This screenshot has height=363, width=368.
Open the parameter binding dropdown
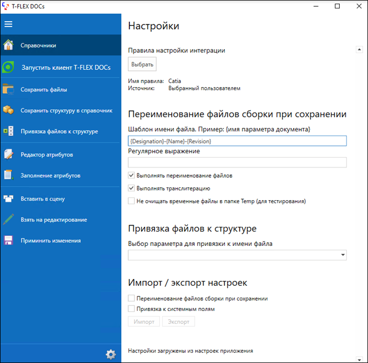237,255
